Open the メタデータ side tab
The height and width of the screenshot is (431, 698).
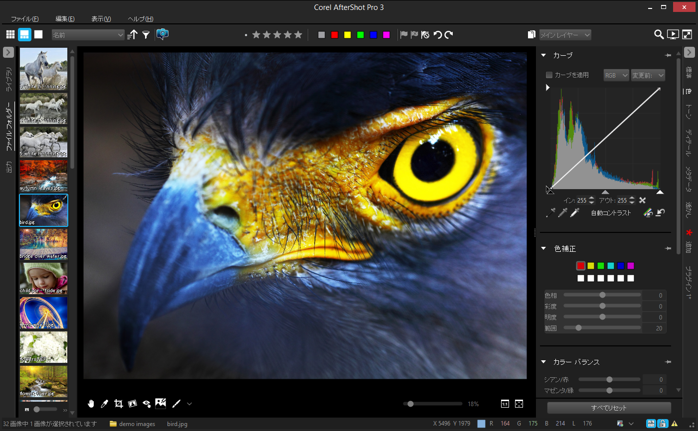tap(689, 179)
